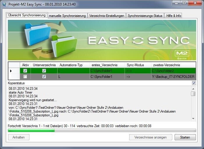This screenshot has width=204, height=149.
Task: Switch to Synchronisierungs-Status tab
Action: (145, 16)
